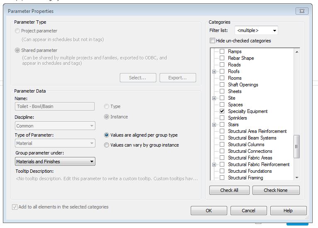Open the Discipline dropdown
The width and height of the screenshot is (318, 228).
tap(55, 126)
